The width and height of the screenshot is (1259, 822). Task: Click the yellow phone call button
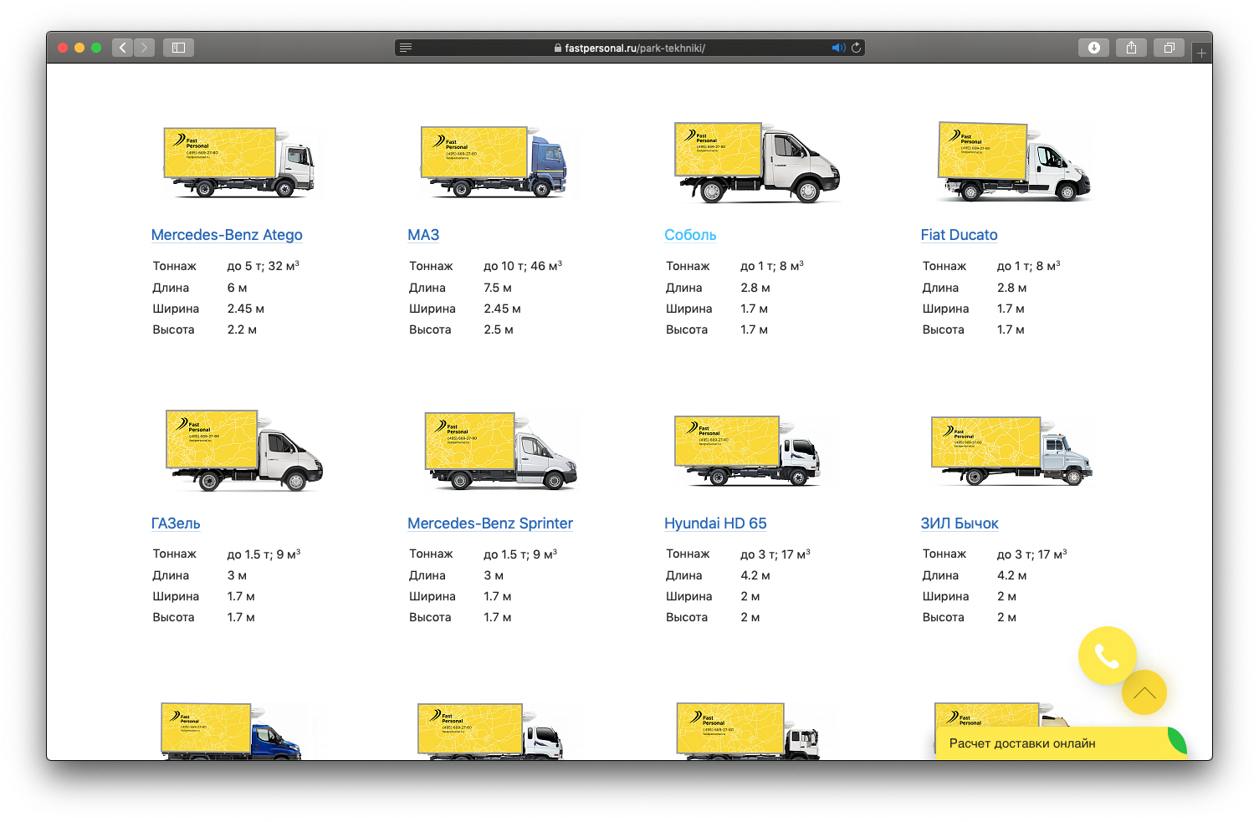tap(1107, 656)
